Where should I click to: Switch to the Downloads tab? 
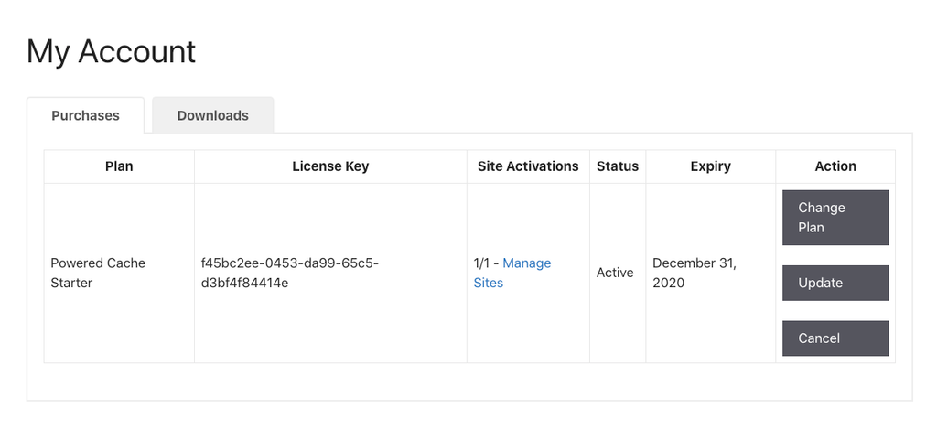(x=212, y=115)
